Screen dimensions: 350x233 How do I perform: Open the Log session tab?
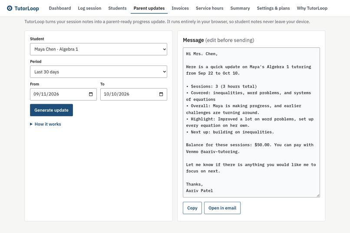click(x=89, y=8)
